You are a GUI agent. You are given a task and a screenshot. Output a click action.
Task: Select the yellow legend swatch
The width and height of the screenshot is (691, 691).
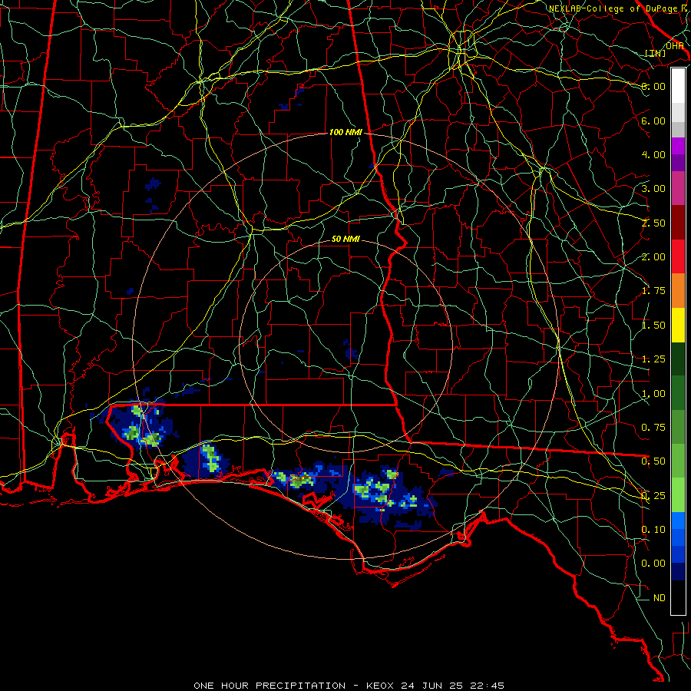(678, 325)
